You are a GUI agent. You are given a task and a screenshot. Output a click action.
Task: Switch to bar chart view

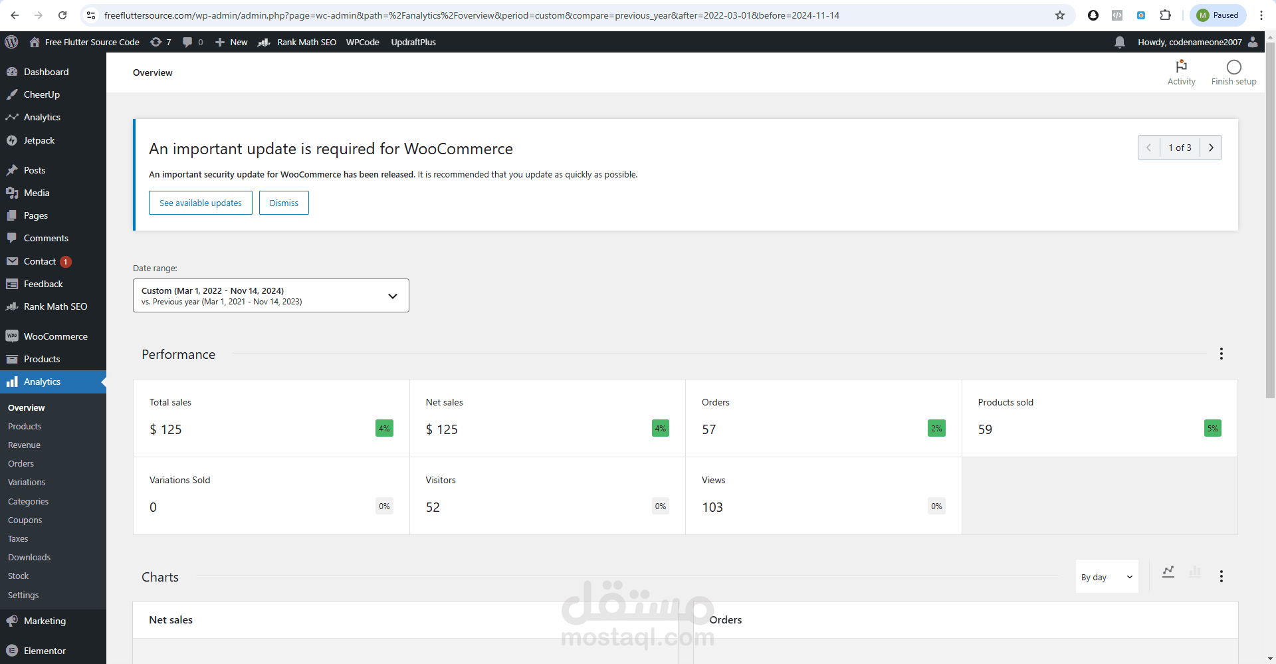1195,572
